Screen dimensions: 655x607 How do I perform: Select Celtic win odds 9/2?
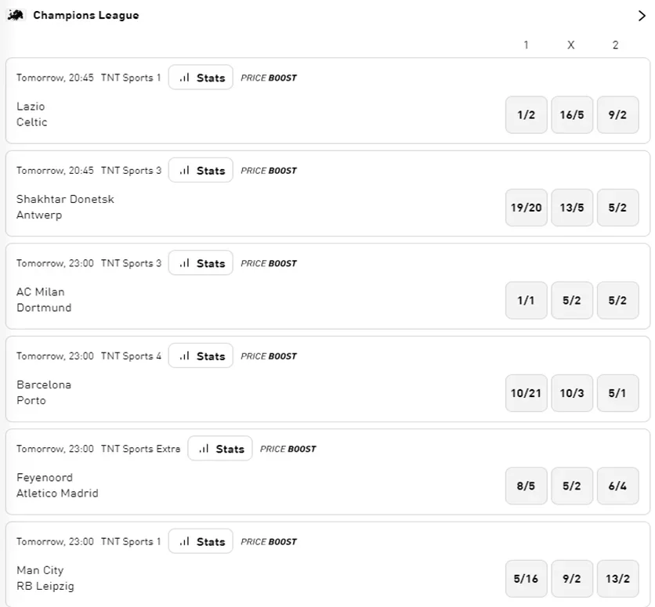618,115
